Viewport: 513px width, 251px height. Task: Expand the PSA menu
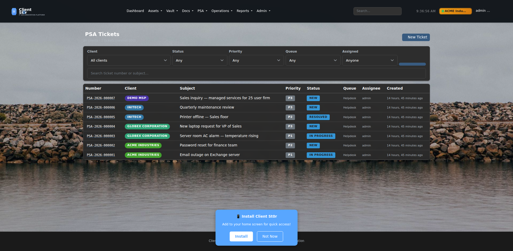click(202, 11)
